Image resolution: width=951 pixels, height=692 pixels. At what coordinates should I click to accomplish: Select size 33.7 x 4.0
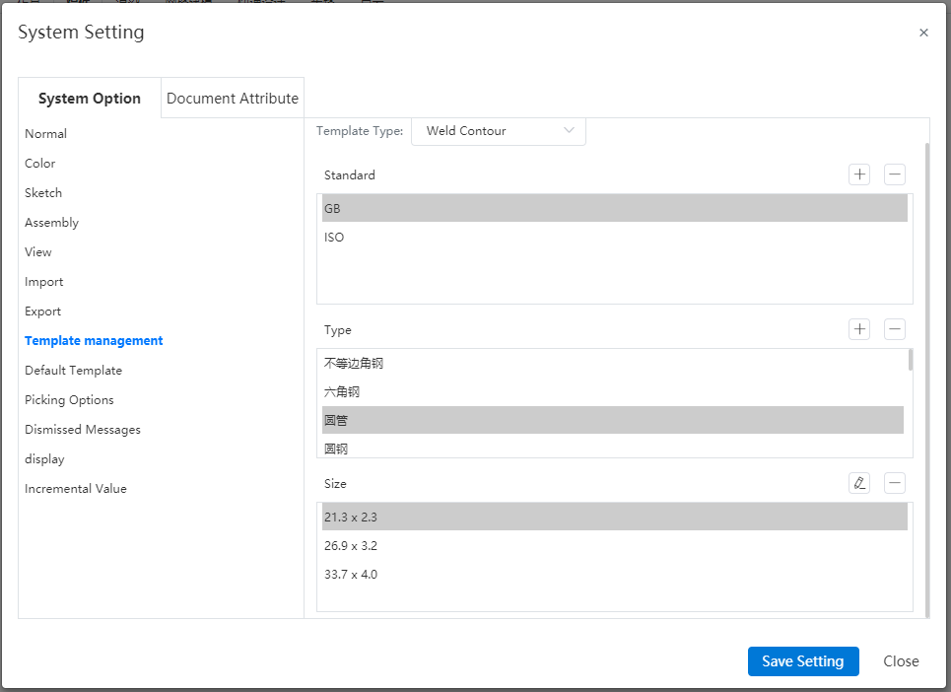[614, 575]
